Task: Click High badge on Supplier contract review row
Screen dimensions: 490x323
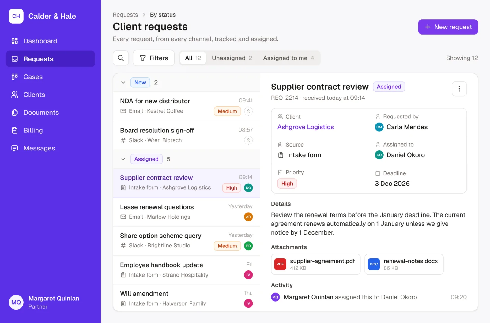Action: 232,188
